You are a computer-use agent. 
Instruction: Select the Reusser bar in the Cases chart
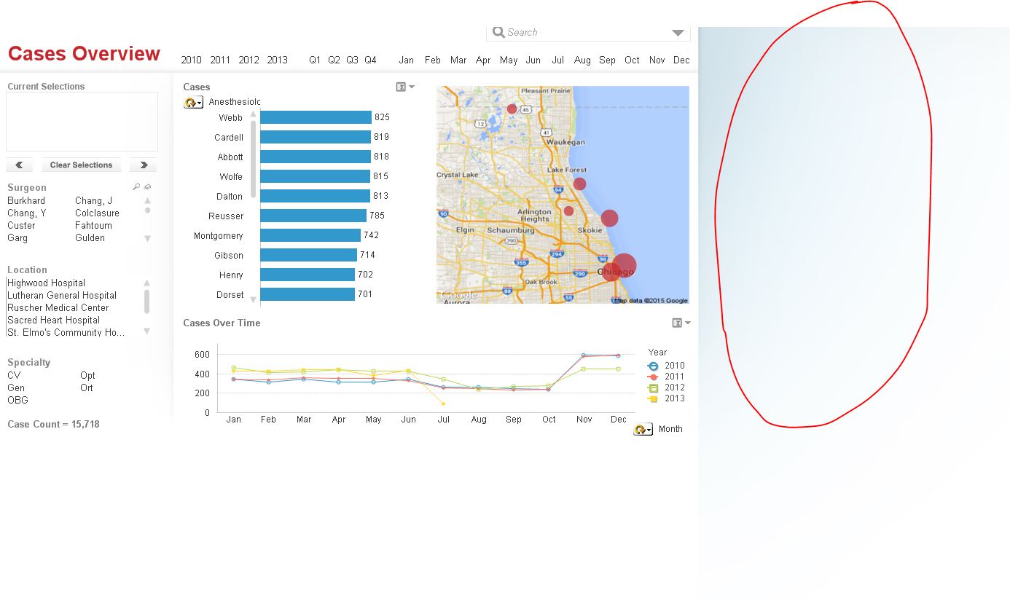[x=313, y=216]
